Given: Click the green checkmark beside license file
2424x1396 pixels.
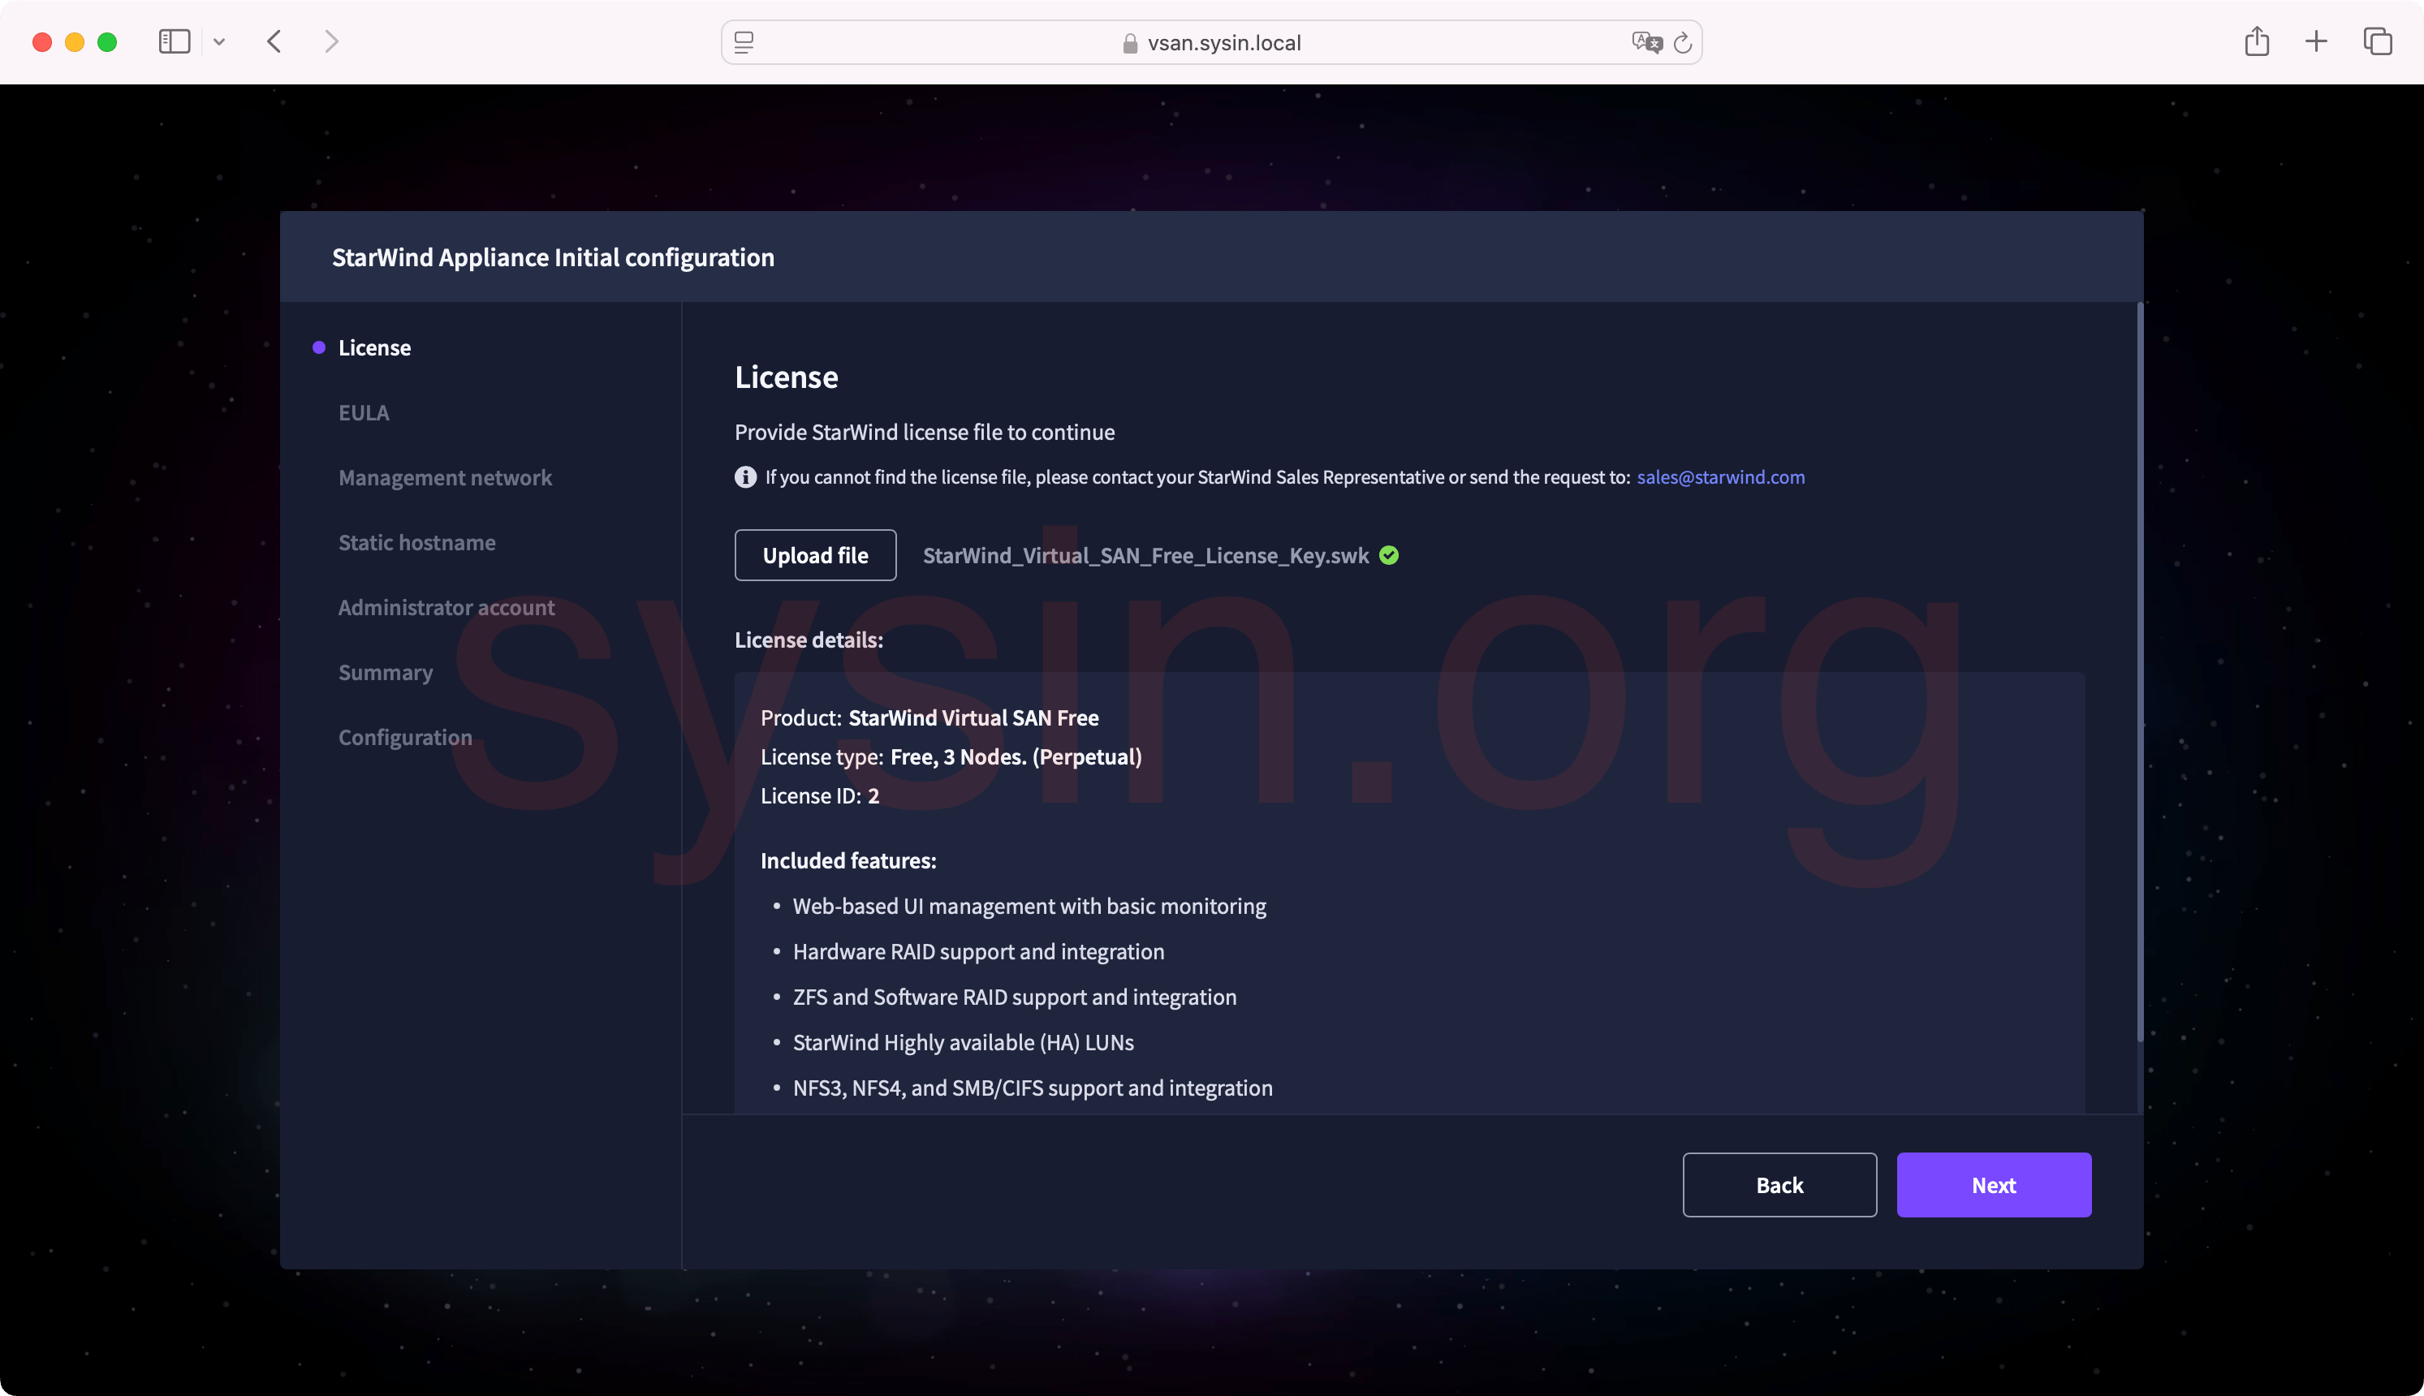Looking at the screenshot, I should [1388, 555].
